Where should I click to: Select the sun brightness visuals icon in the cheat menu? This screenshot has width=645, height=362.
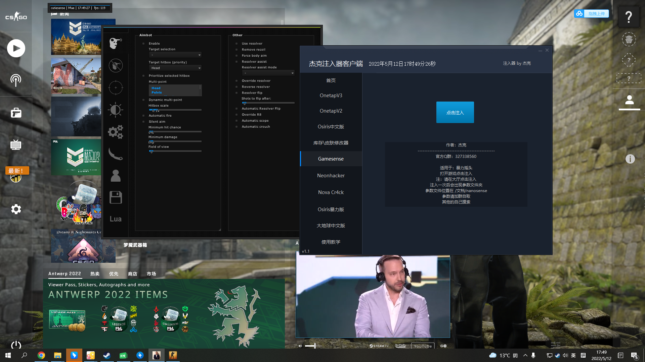point(116,110)
